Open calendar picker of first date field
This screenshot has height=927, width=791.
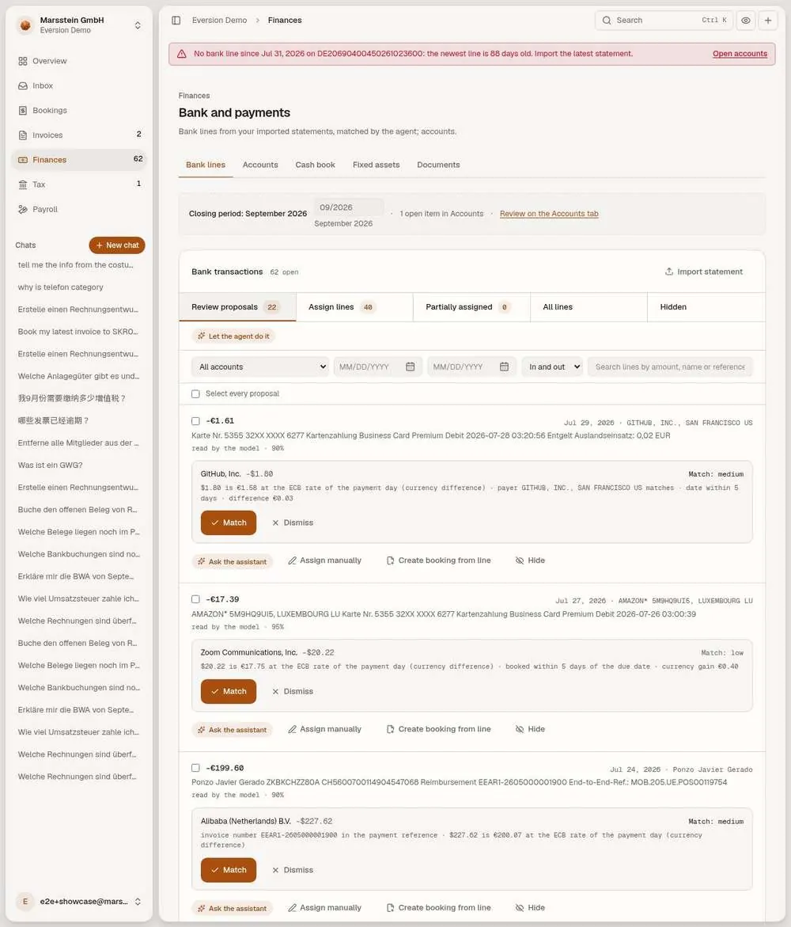(x=410, y=367)
